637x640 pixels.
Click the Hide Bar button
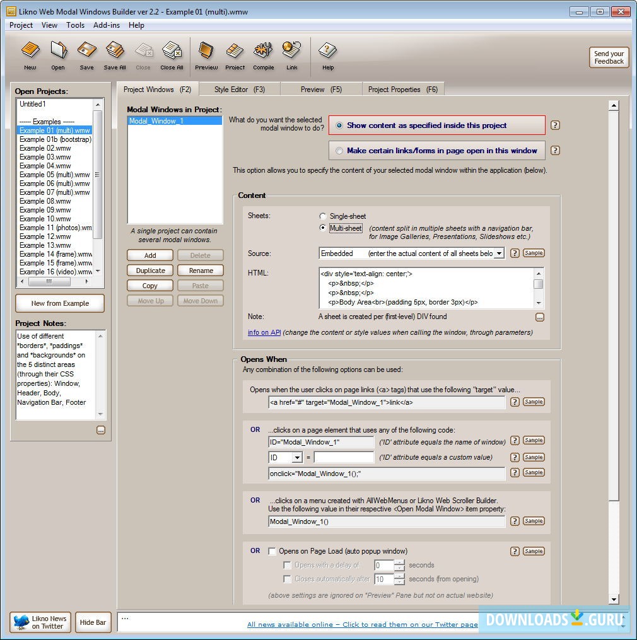[x=93, y=622]
